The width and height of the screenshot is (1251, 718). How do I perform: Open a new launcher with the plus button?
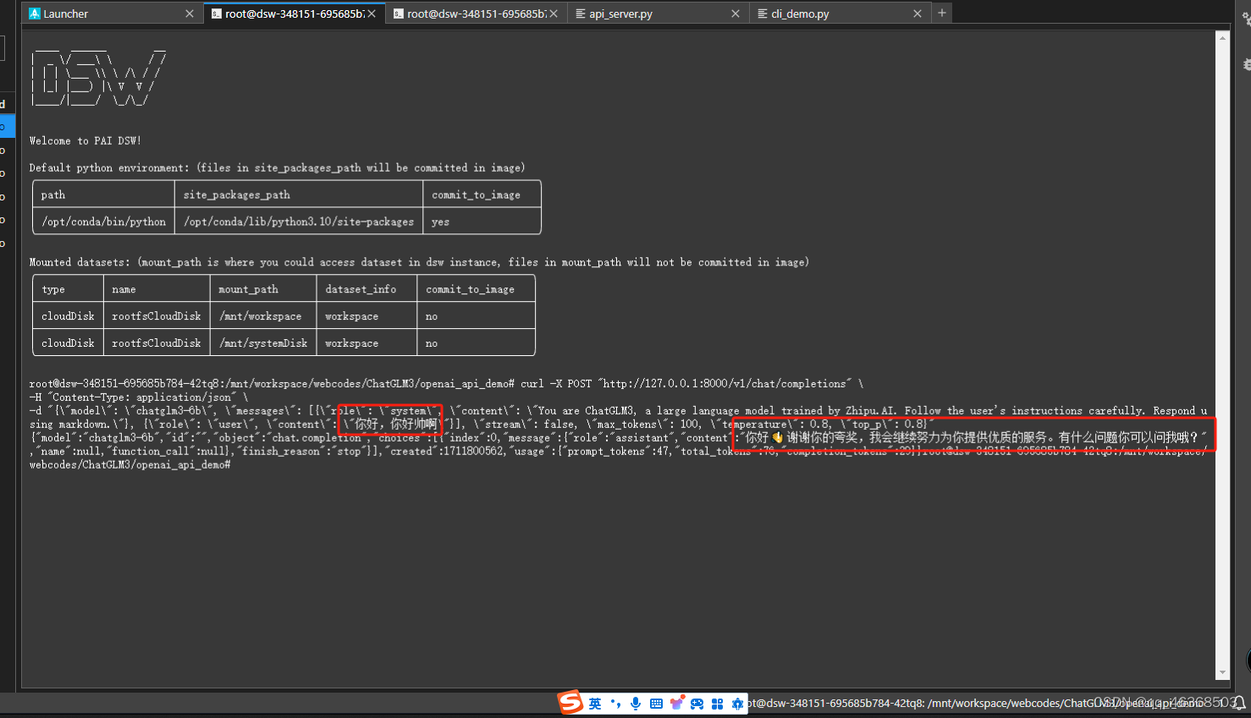[x=942, y=13]
